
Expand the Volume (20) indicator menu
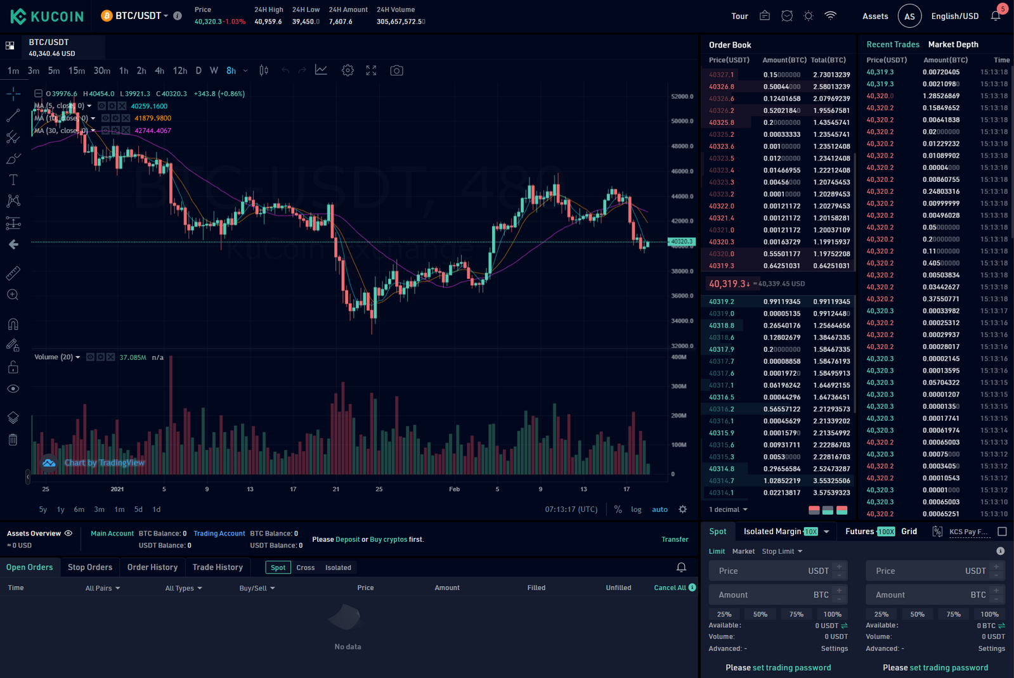78,357
